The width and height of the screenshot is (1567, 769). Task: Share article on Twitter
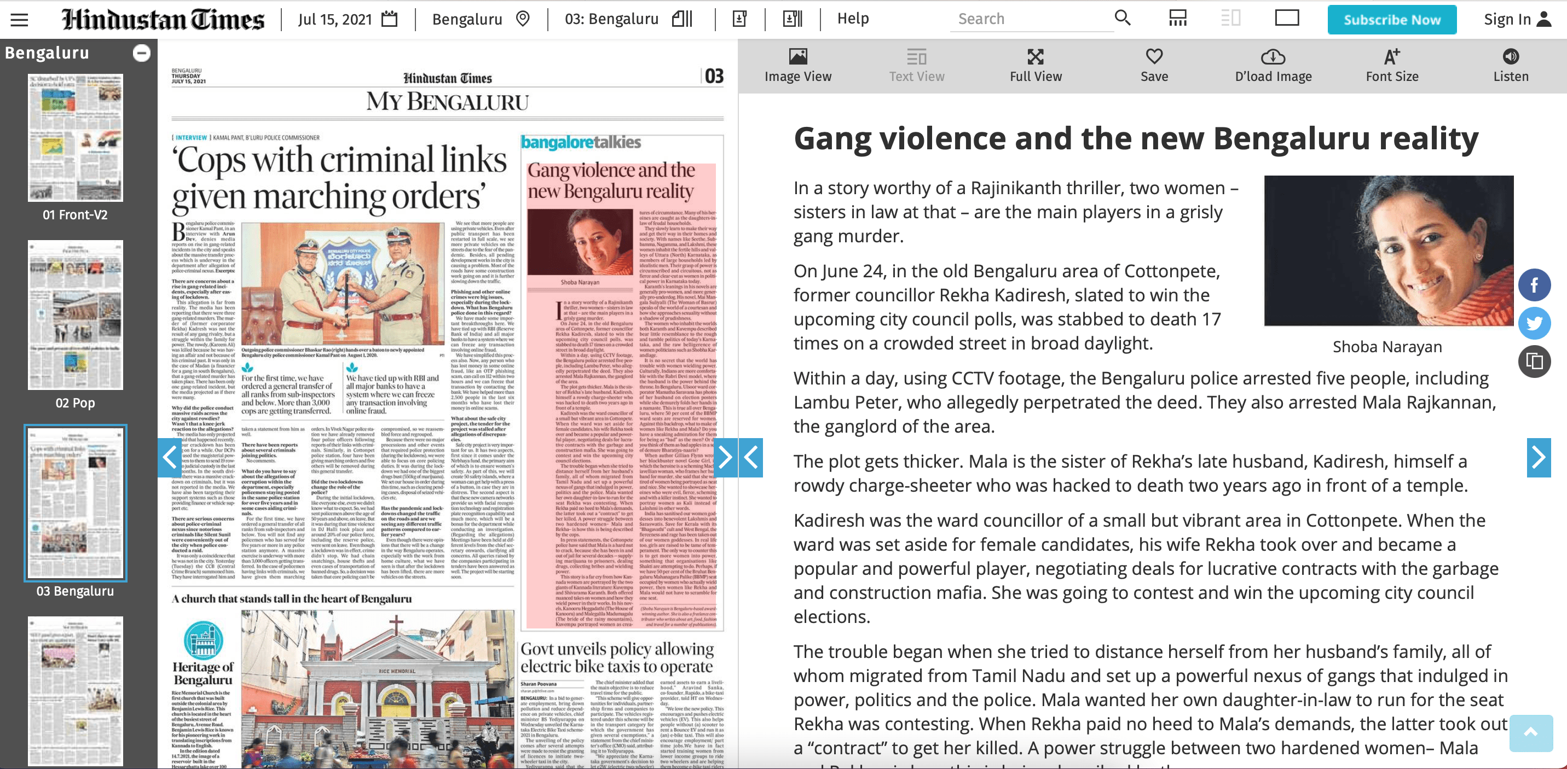click(1534, 323)
